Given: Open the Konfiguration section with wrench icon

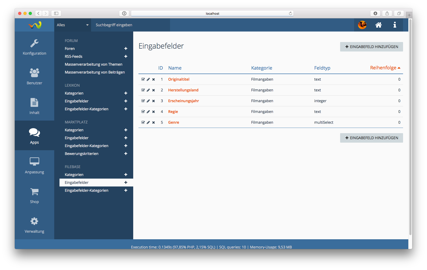Looking at the screenshot, I should pyautogui.click(x=34, y=47).
